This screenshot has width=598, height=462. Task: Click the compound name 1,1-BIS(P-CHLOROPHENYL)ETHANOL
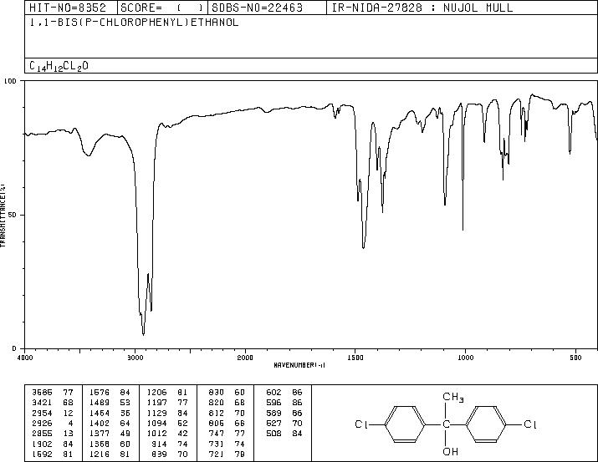pyautogui.click(x=134, y=22)
